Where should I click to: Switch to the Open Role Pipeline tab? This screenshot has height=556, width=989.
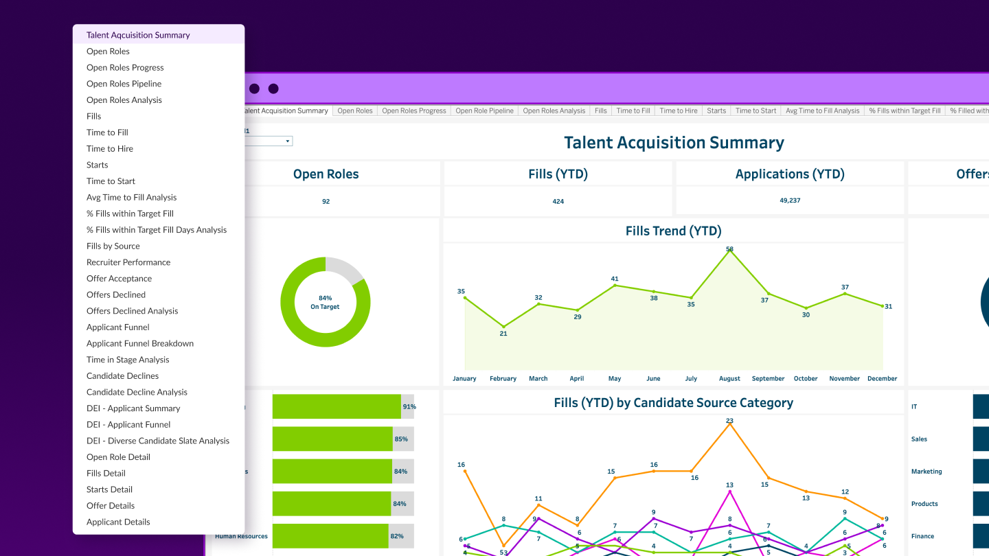point(484,111)
